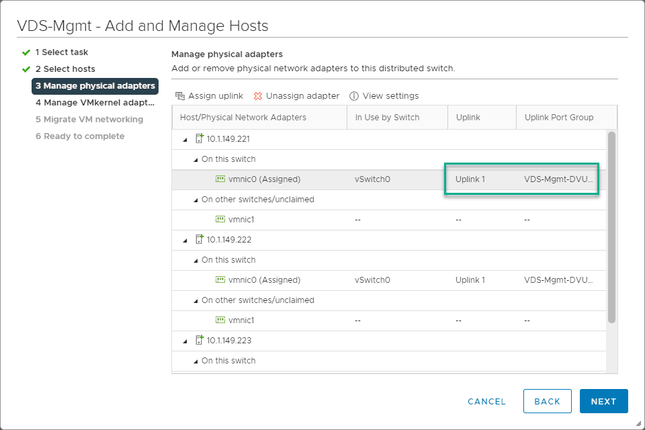Select the host icon for 10.1.149.222
This screenshot has width=645, height=430.
click(x=199, y=240)
